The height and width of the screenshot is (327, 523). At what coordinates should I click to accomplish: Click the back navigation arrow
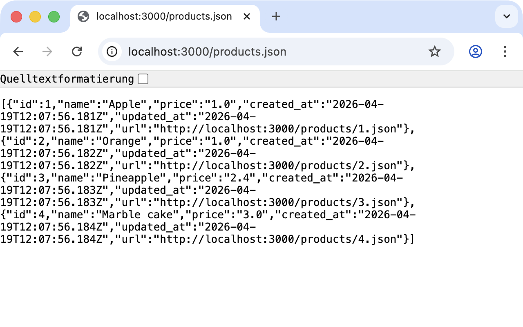point(18,52)
